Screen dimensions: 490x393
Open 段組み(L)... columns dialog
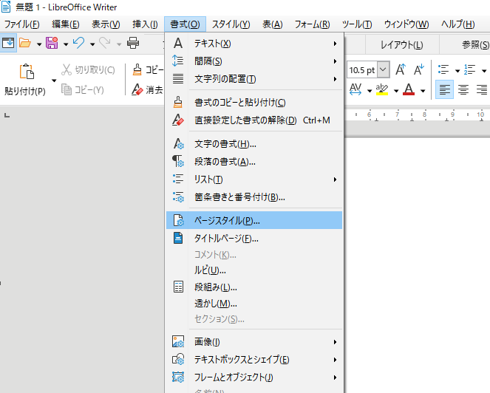point(254,287)
